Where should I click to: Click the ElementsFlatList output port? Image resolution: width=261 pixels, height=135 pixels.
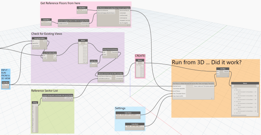coord(125,10)
